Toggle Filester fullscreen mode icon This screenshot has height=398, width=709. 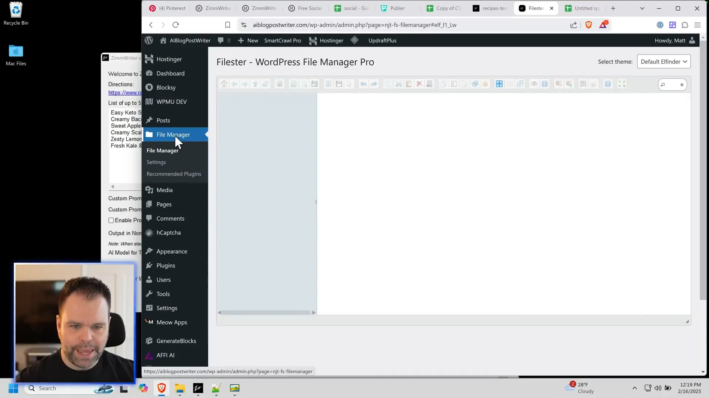[x=622, y=84]
